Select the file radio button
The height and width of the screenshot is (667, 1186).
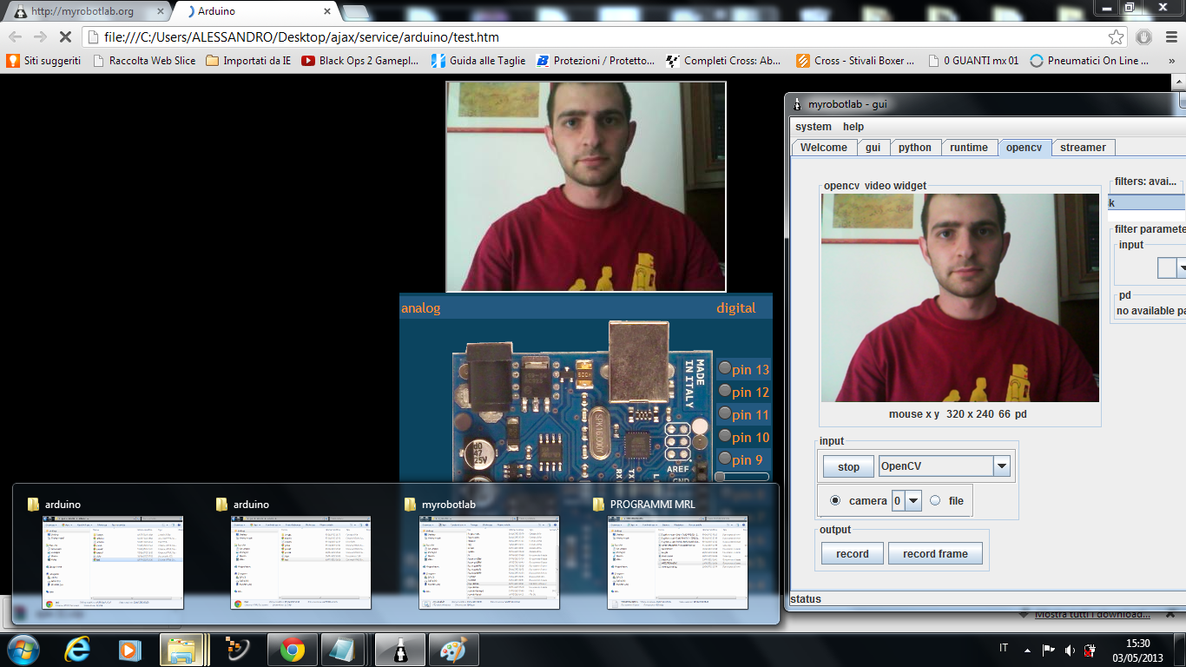tap(935, 500)
